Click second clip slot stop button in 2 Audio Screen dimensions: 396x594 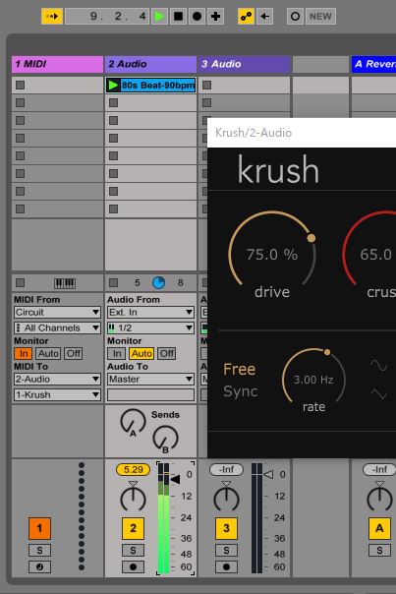[x=113, y=102]
